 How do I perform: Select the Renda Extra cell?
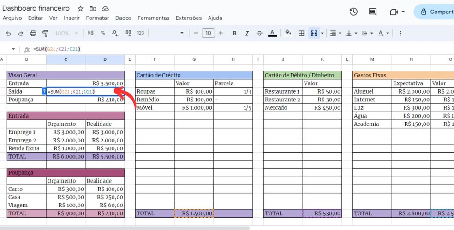(x=27, y=148)
